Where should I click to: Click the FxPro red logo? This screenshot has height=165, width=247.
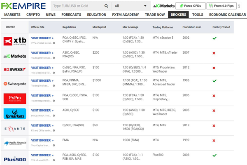[x=14, y=98]
